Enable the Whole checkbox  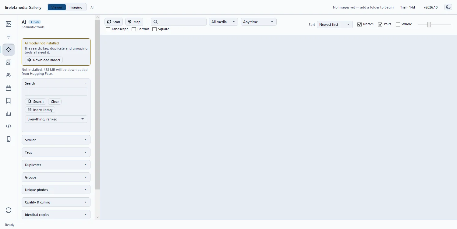click(x=398, y=24)
